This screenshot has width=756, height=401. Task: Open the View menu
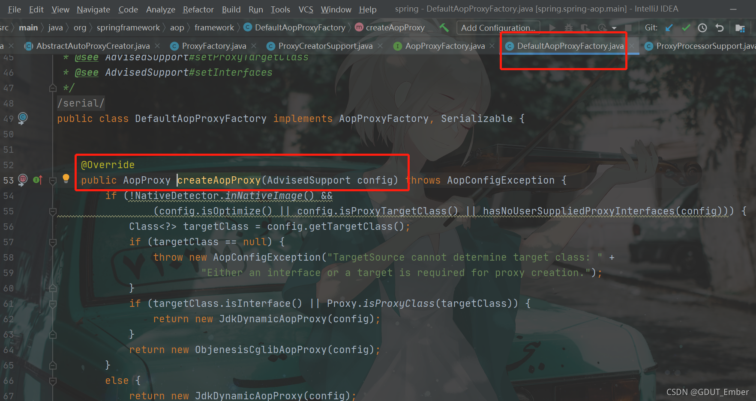coord(60,9)
